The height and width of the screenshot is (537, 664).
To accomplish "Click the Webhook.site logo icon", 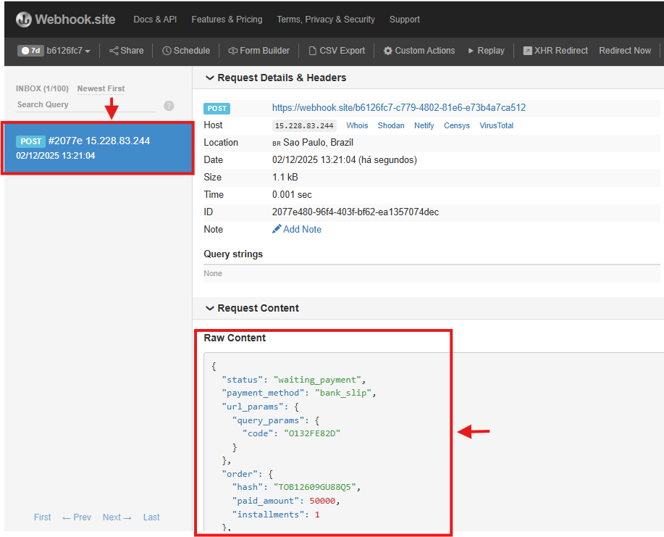I will (x=24, y=20).
